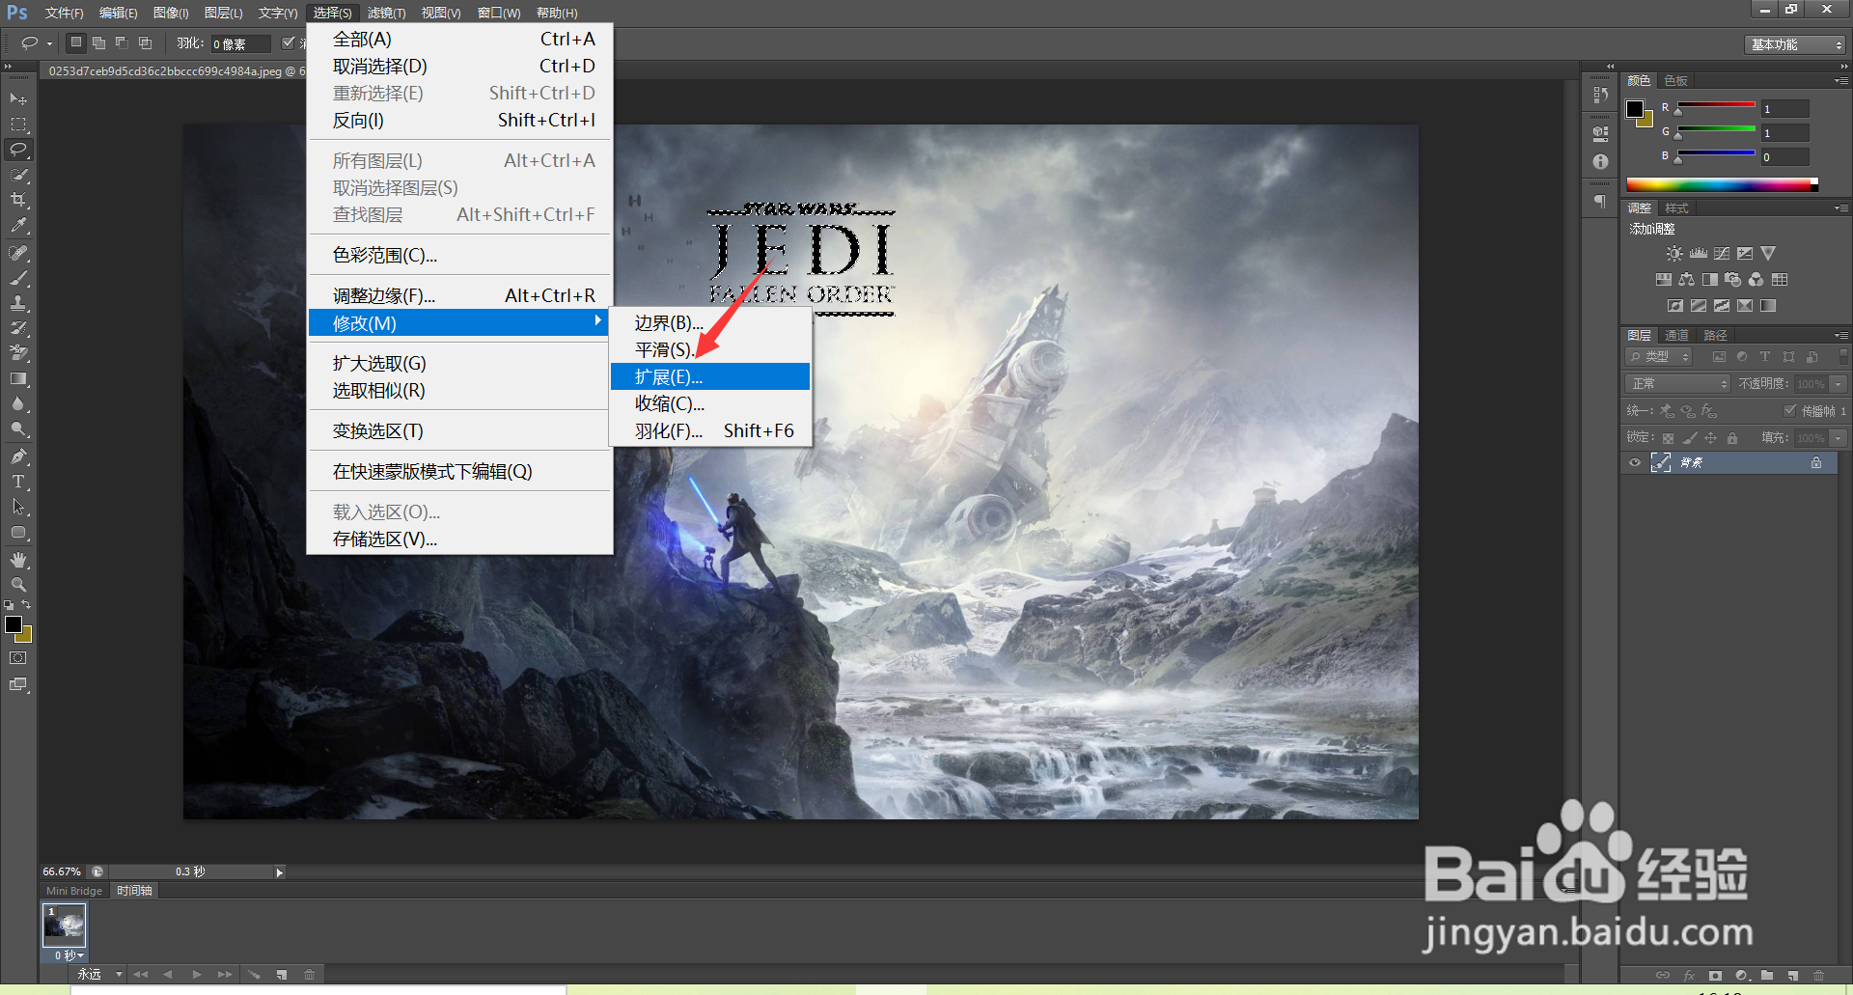Open the 填充 fill dropdown arrow
Viewport: 1853px width, 995px height.
pos(1839,438)
